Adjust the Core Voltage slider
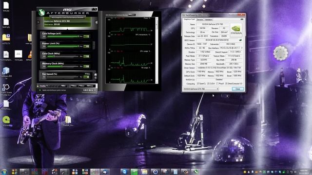312x175 pixels. tap(63, 36)
